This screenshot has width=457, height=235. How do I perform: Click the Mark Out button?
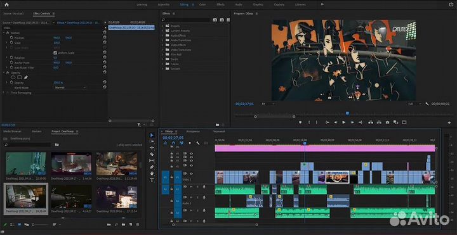tap(317, 122)
